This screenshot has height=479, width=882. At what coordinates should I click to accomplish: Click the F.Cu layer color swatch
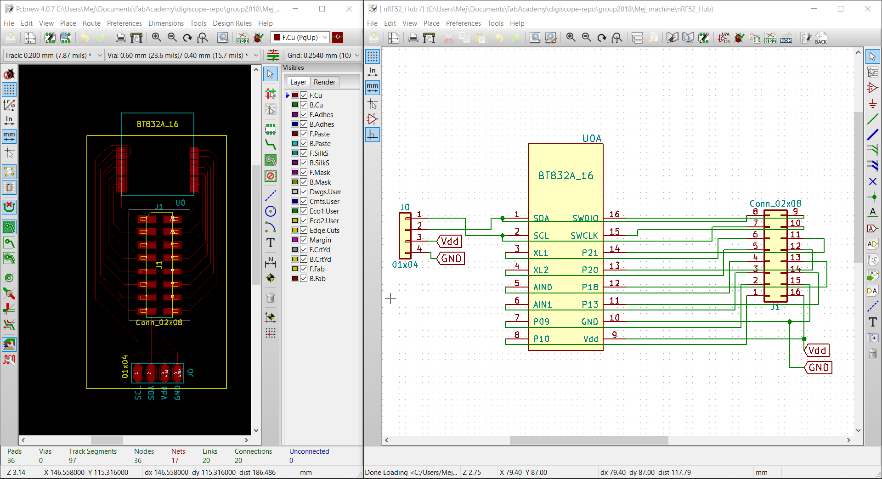tap(295, 95)
